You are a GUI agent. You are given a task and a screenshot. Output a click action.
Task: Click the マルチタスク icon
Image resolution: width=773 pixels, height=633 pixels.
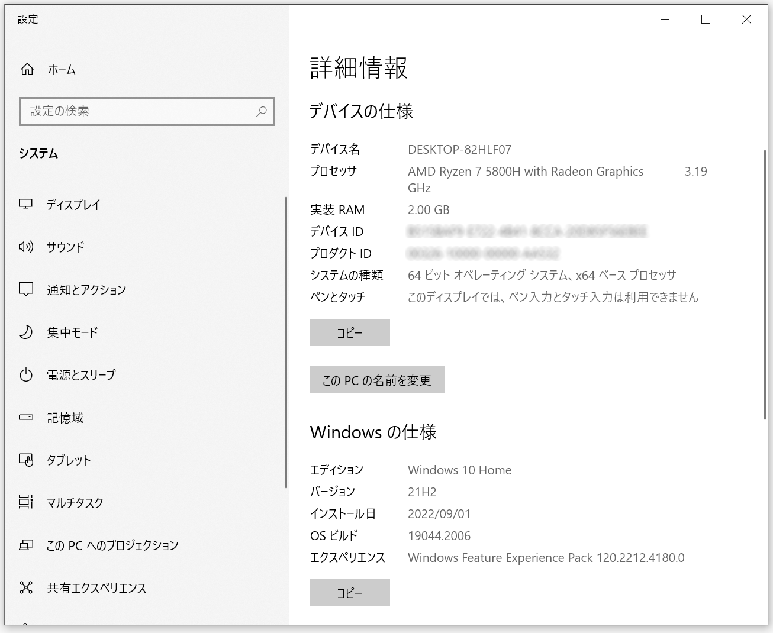coord(26,502)
